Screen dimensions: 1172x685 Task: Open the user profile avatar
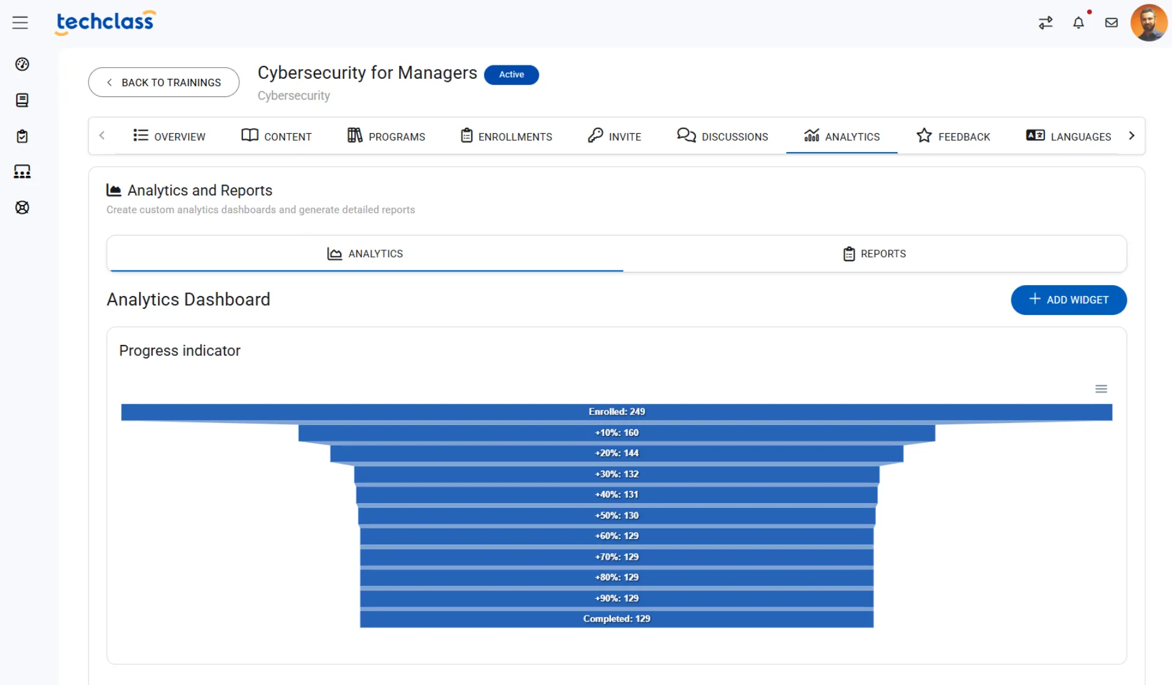[1149, 23]
